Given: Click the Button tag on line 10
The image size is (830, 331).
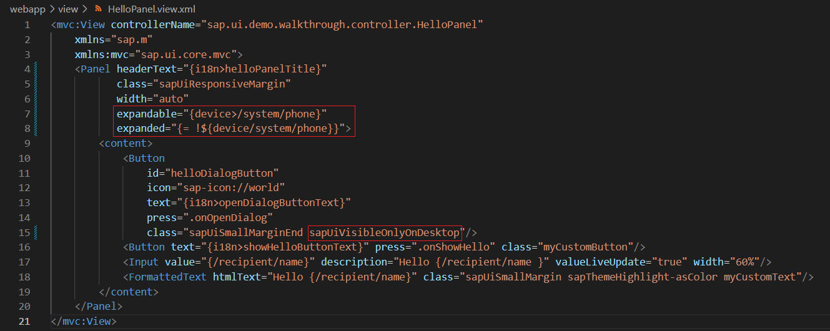Looking at the screenshot, I should click(x=144, y=158).
